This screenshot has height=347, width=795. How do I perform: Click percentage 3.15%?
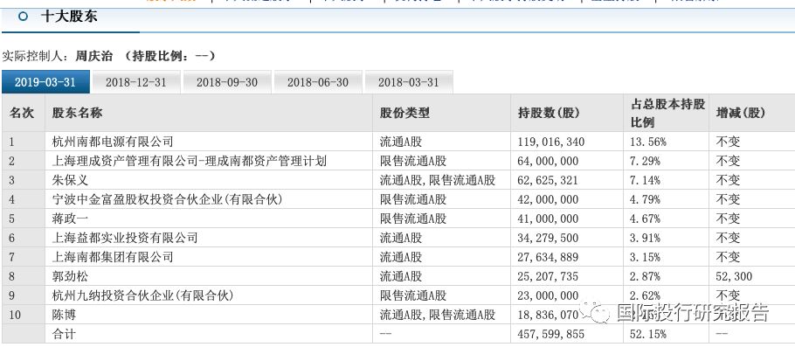646,257
